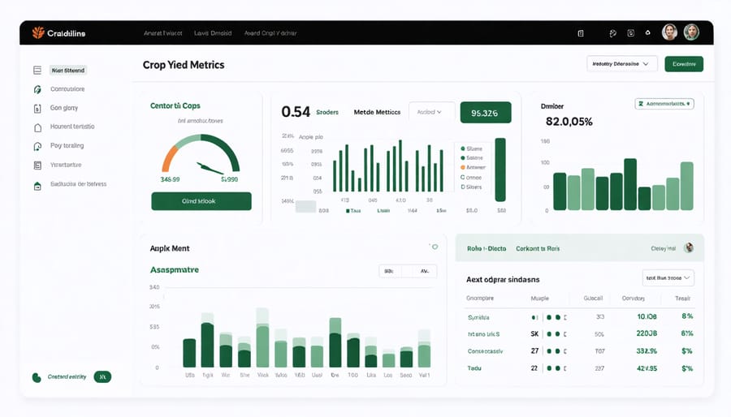Sort by the Gnompare column header
The height and width of the screenshot is (417, 731).
(x=480, y=298)
